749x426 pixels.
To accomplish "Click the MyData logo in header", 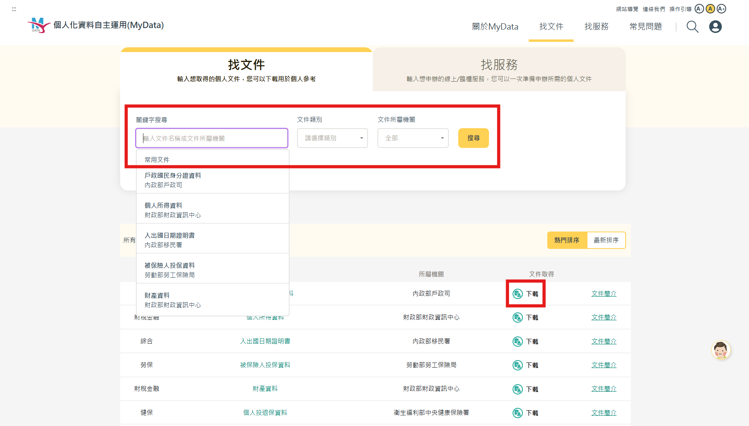I will coord(95,25).
